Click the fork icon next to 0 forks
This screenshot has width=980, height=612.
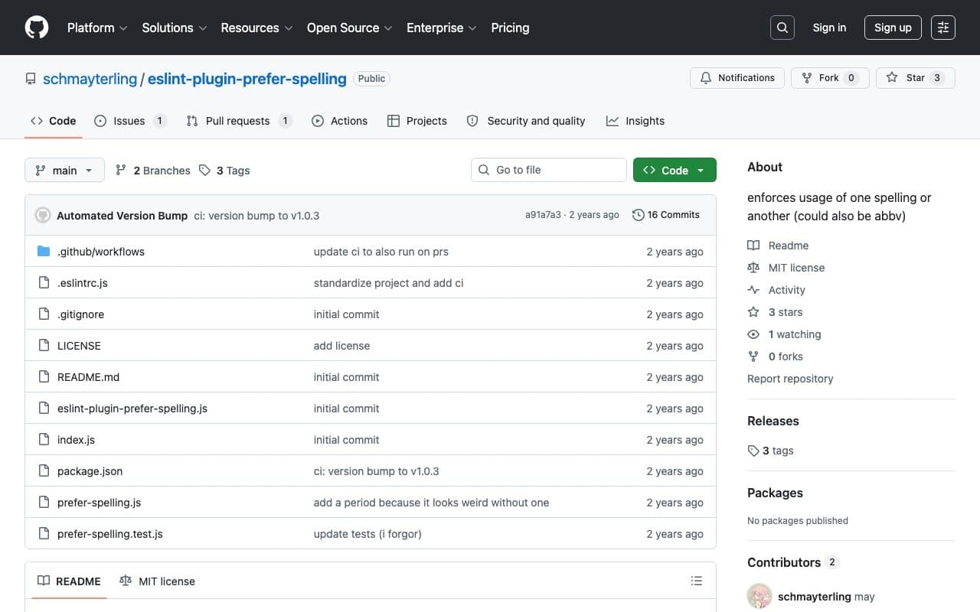coord(753,356)
